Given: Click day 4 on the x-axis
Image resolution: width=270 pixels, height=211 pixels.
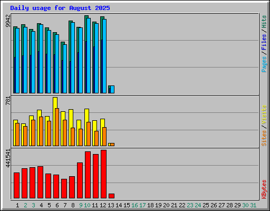Looking at the screenshot, I should click(41, 205).
